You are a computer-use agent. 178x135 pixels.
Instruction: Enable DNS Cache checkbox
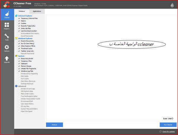click(19, 76)
